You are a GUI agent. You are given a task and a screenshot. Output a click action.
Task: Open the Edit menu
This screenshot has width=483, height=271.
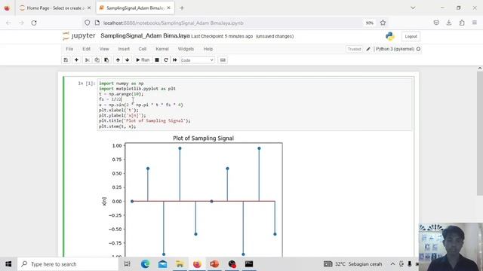pos(86,49)
